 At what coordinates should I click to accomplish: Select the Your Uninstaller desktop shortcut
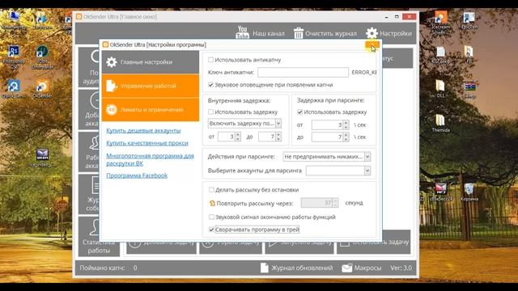pos(42,57)
